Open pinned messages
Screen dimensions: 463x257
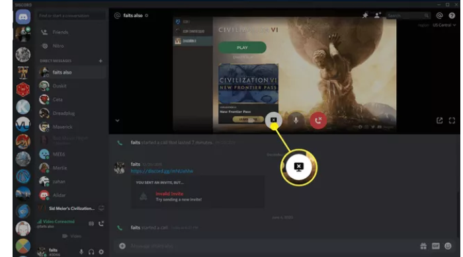(x=365, y=15)
